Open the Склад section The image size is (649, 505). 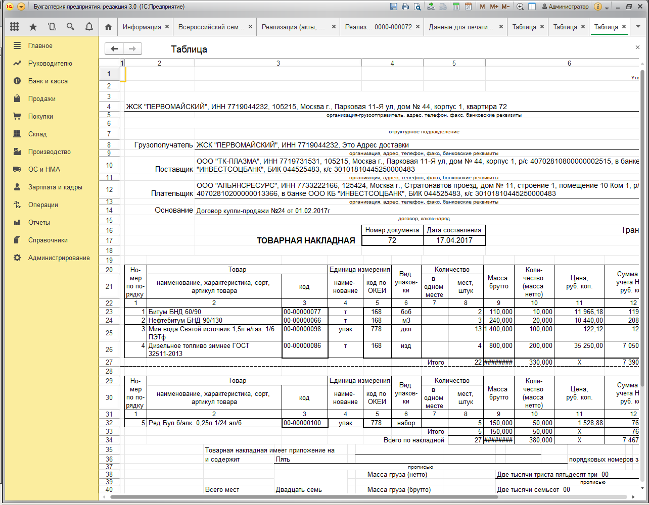pos(37,134)
